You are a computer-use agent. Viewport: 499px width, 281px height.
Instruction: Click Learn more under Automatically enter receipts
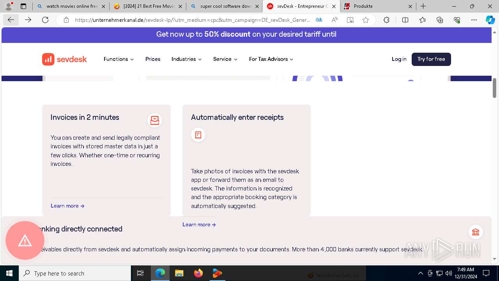pyautogui.click(x=199, y=225)
